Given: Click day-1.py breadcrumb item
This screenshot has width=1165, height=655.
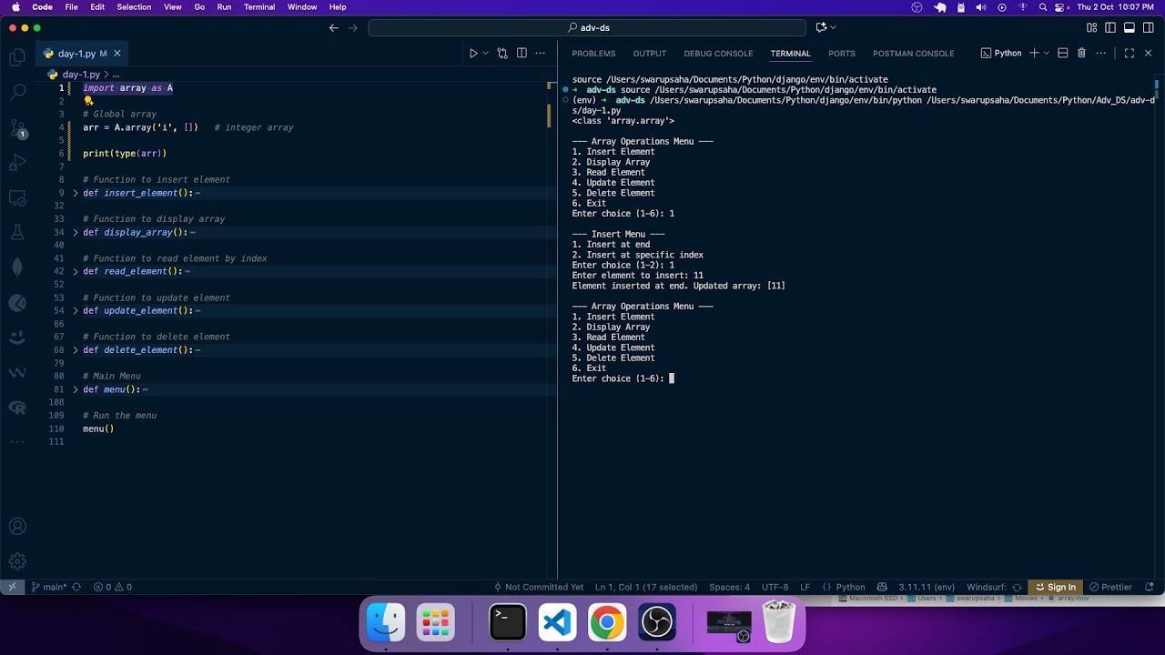Looking at the screenshot, I should tap(81, 75).
